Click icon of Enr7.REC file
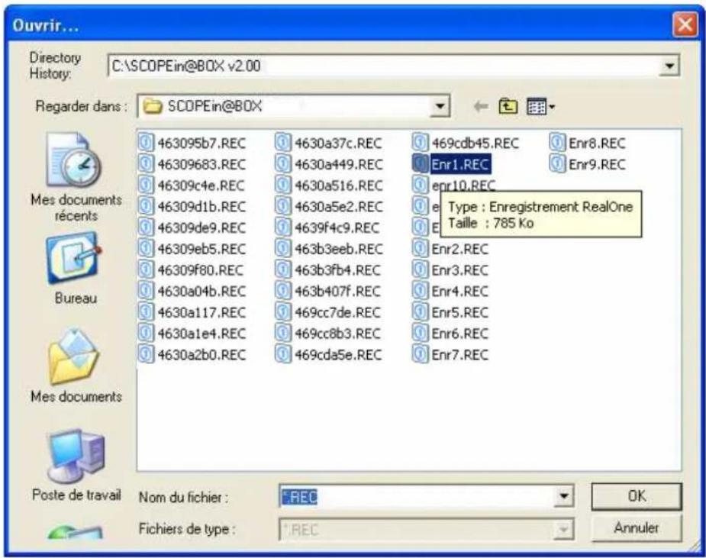Screen dimensions: 706x558 [420, 354]
